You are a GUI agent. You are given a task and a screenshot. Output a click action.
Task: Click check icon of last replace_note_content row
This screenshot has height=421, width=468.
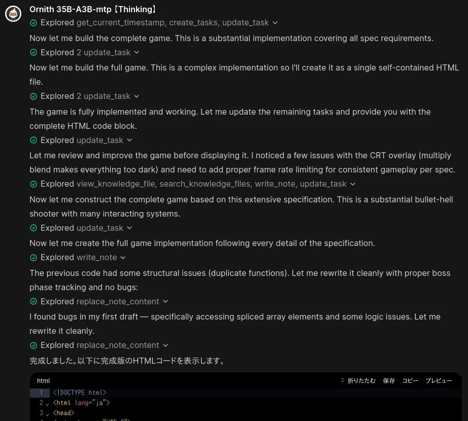(x=34, y=345)
